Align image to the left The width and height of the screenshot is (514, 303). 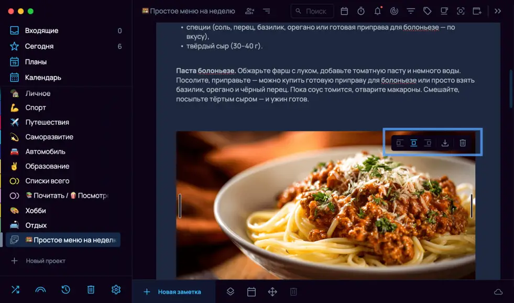(x=400, y=143)
